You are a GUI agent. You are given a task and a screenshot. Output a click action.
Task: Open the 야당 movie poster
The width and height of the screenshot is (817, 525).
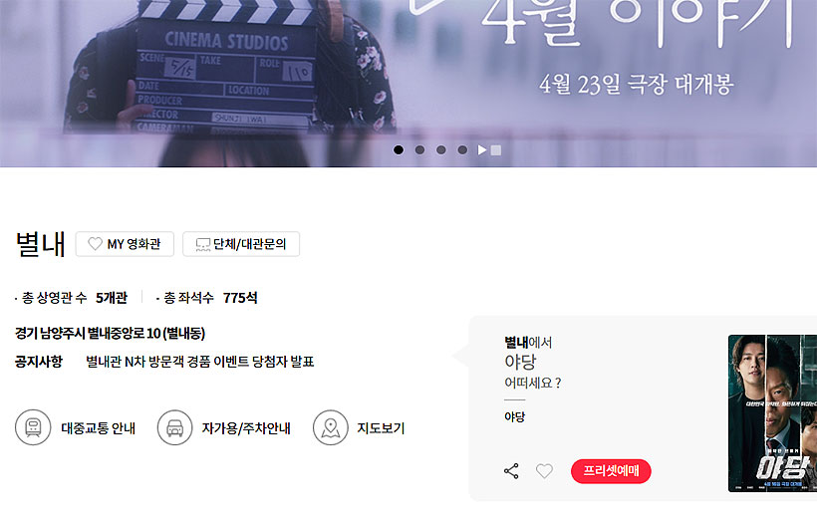click(x=773, y=413)
